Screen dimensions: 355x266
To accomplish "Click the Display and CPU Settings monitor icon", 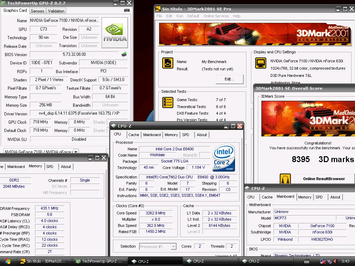I will (261, 63).
